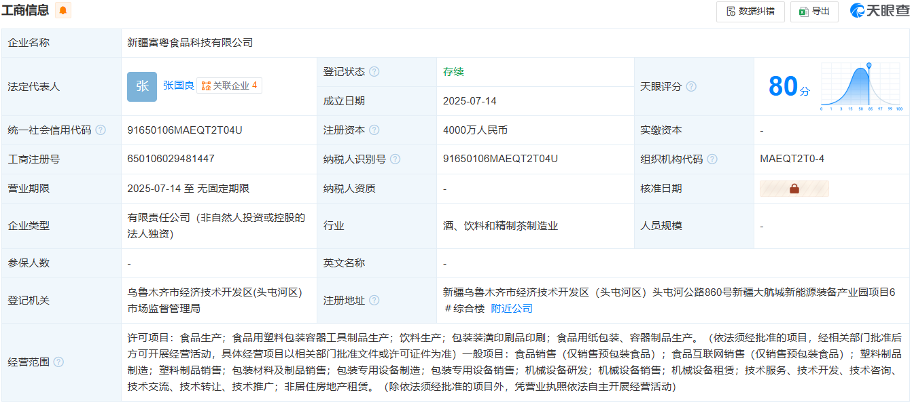Image resolution: width=912 pixels, height=403 pixels.
Task: Click help icon beside 注册地址
Action: 374,301
